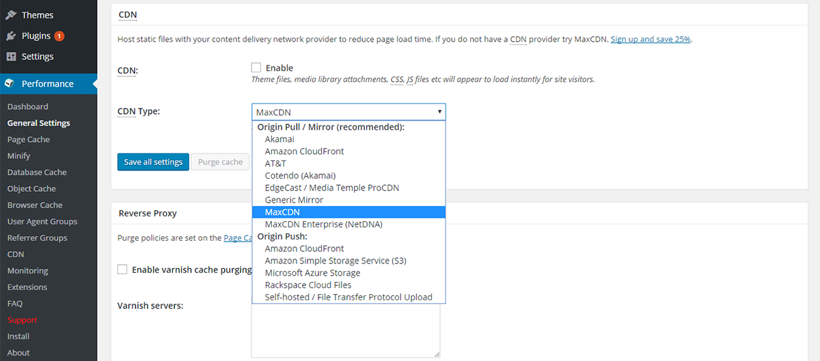
Task: Open the CDN Type dropdown
Action: [x=348, y=112]
